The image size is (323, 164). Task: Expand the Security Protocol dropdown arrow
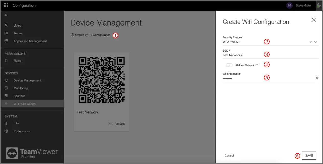click(315, 42)
